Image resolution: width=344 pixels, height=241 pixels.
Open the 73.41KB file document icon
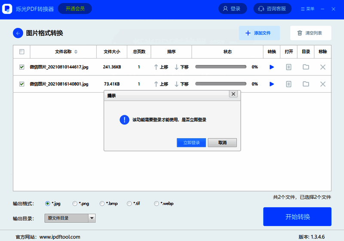tap(289, 84)
